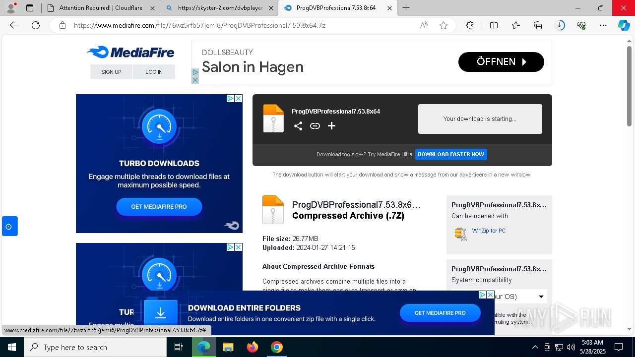This screenshot has height=357, width=635.
Task: Close the second left-sidebar ad
Action: coord(238,247)
